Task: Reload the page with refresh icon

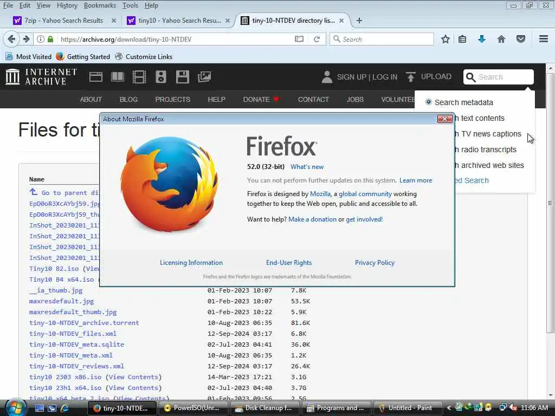Action: click(317, 39)
